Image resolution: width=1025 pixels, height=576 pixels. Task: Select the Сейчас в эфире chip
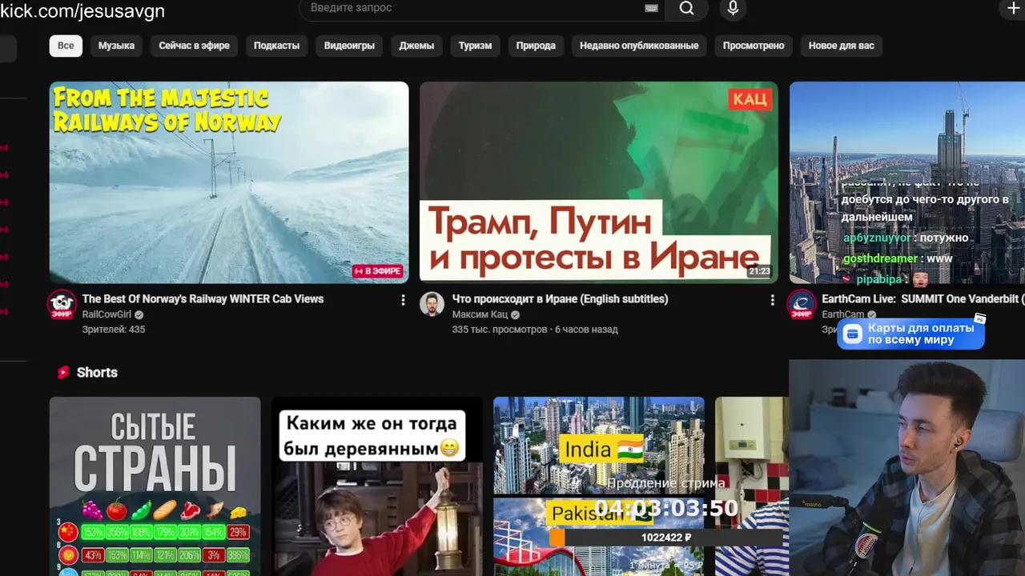(x=194, y=46)
